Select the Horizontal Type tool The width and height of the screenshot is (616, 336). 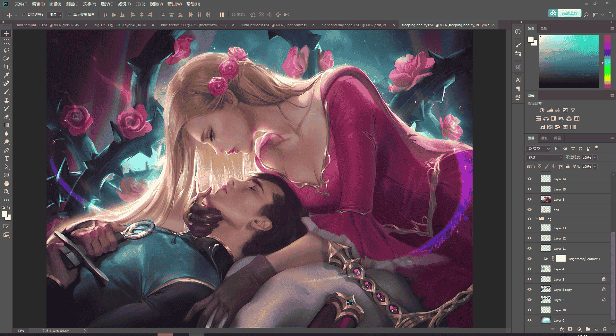6,158
